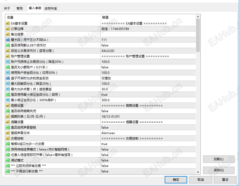Click the string icon next to 订单注释
Image resolution: width=239 pixels, height=186 pixels.
click(x=8, y=29)
